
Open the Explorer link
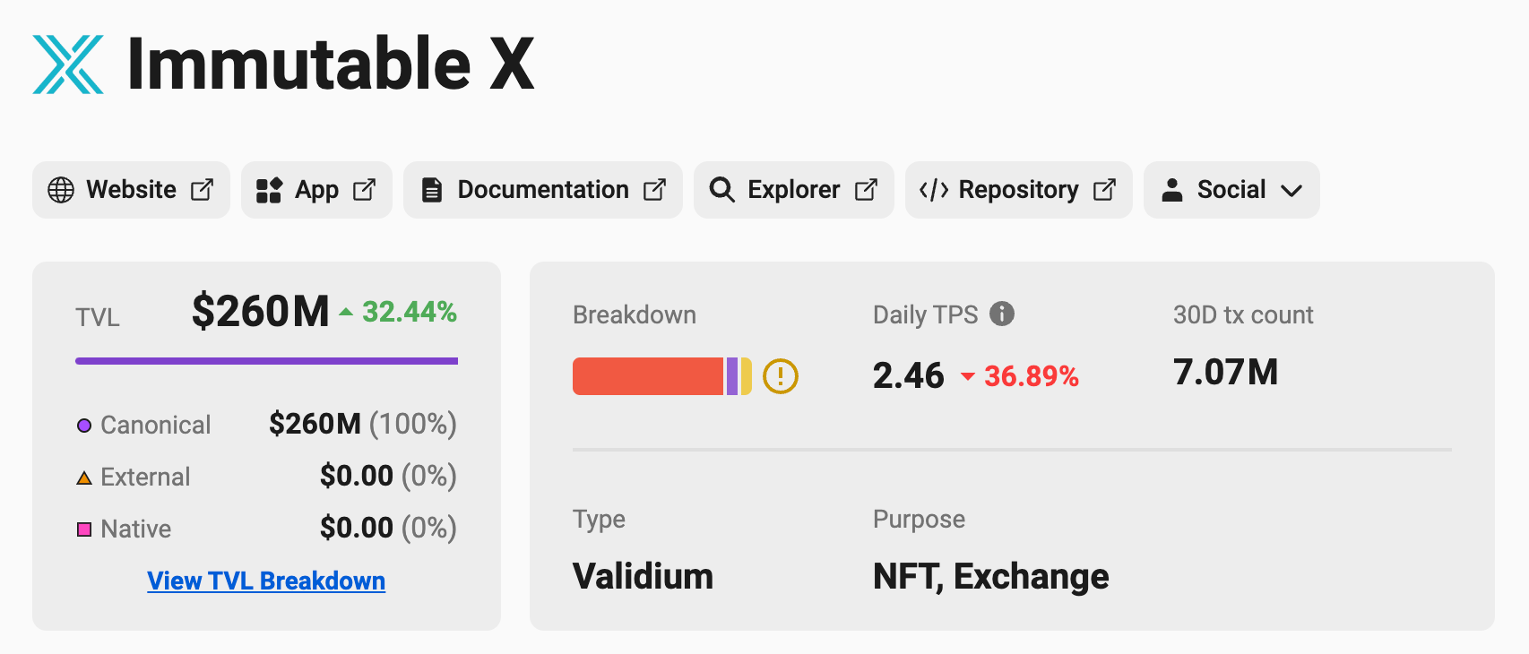(794, 190)
